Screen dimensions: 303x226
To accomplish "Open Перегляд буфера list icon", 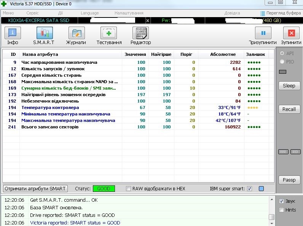I will point(262,13).
